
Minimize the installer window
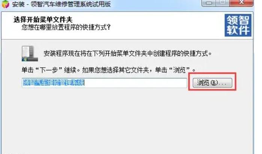click(208, 3)
